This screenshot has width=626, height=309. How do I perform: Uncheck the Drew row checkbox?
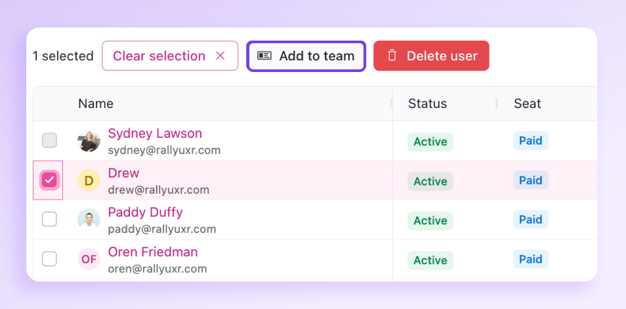(49, 180)
